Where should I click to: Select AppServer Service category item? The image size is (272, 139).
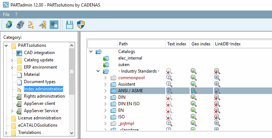click(x=41, y=111)
